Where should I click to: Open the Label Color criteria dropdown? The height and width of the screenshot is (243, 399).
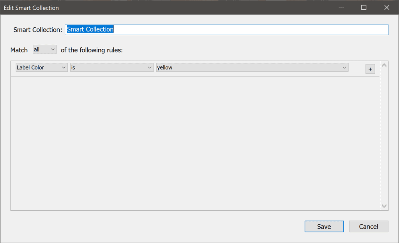pyautogui.click(x=42, y=67)
